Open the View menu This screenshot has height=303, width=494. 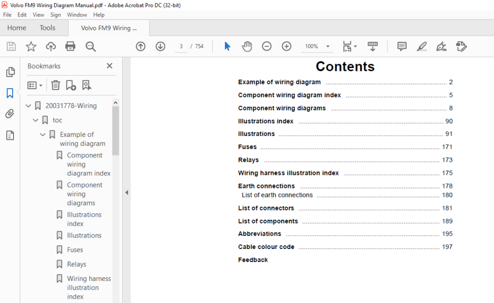39,15
